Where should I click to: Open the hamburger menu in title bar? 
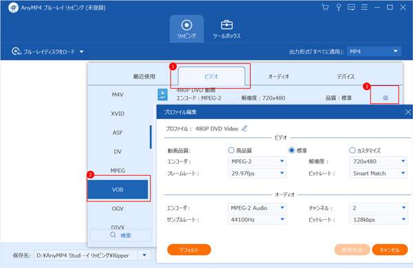364,7
